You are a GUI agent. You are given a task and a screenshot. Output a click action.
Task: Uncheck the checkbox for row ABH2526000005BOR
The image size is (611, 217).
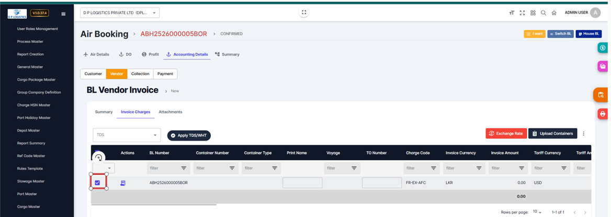[98, 182]
